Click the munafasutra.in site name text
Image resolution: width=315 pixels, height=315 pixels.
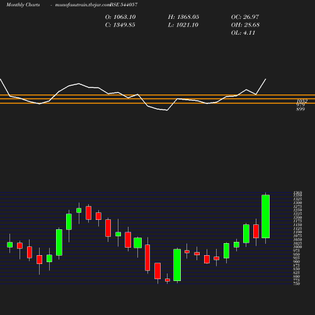tap(83, 4)
